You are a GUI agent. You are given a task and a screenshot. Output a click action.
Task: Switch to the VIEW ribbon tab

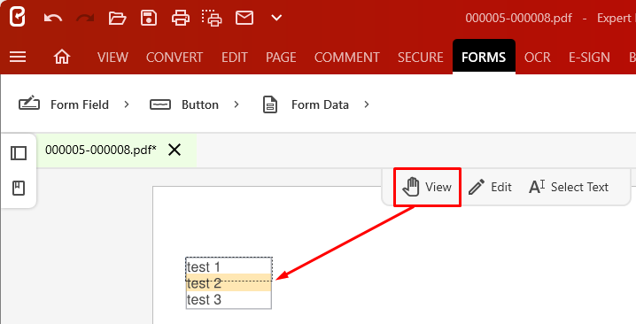pyautogui.click(x=112, y=58)
